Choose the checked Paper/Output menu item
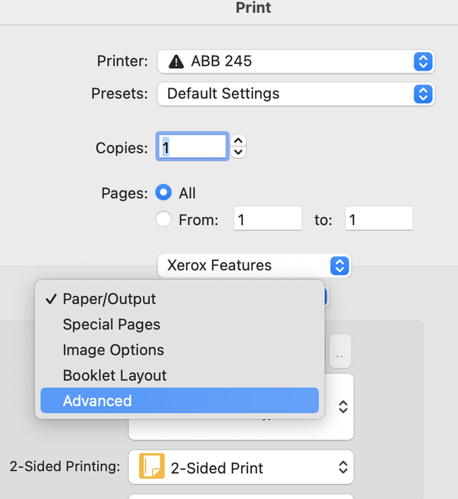The width and height of the screenshot is (458, 499). (x=109, y=300)
